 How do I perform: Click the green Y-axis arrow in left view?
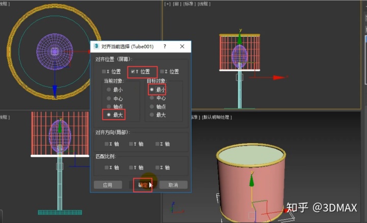pos(60,127)
